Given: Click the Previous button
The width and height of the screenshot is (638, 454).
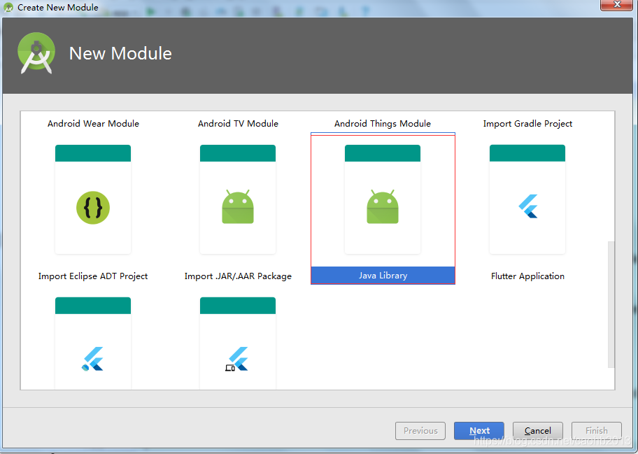Looking at the screenshot, I should pyautogui.click(x=420, y=431).
